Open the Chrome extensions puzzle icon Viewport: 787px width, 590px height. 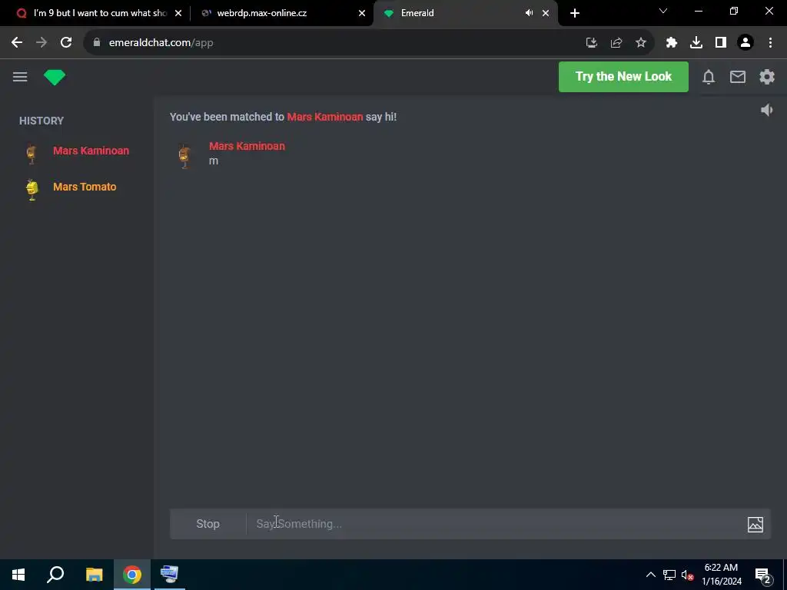tap(671, 43)
